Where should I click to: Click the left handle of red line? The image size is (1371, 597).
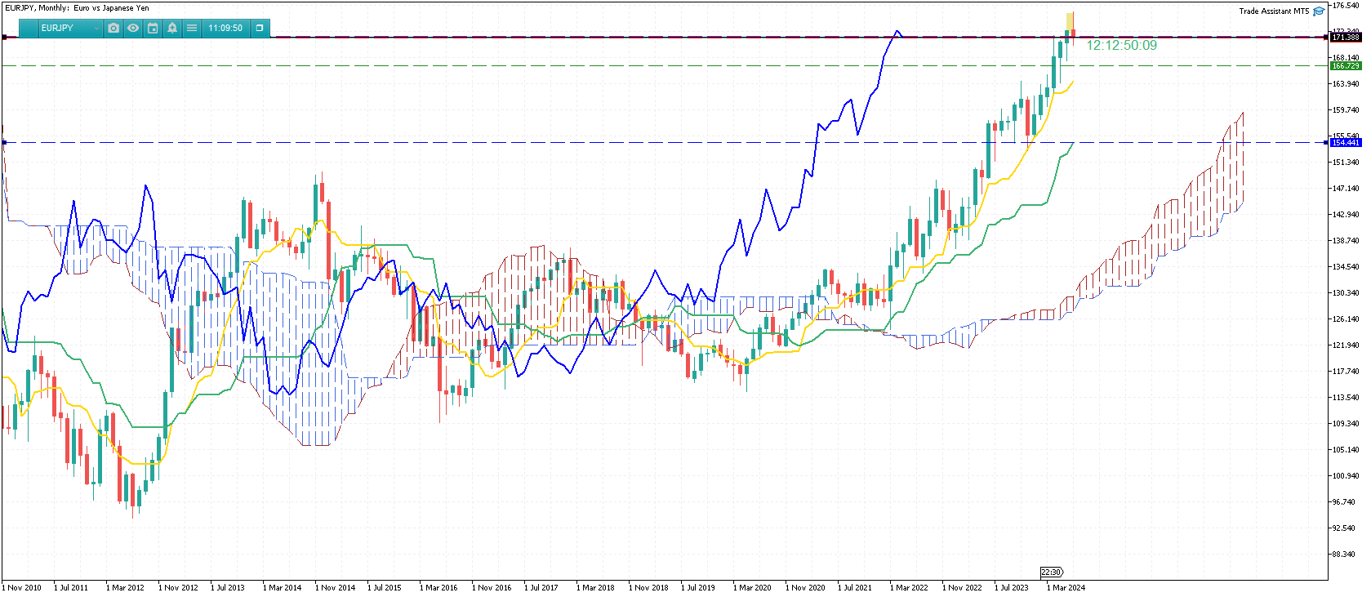click(4, 38)
